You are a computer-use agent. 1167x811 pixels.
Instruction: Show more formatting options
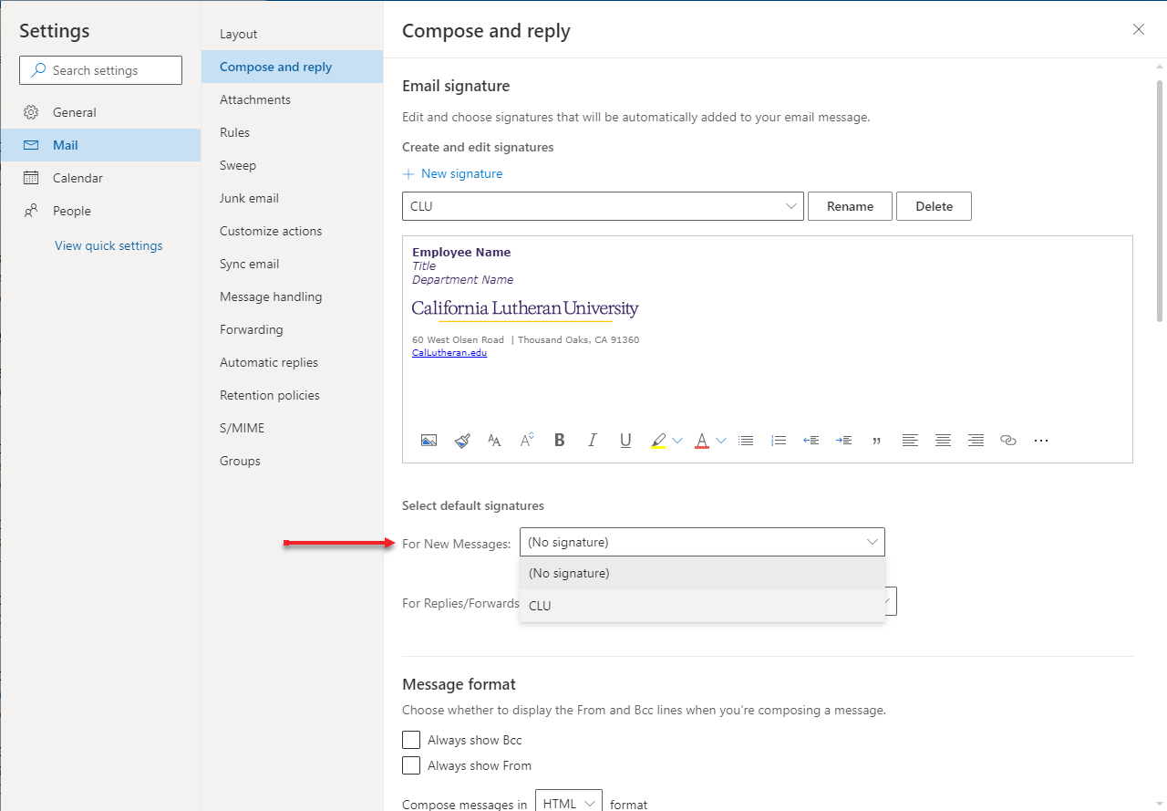[x=1041, y=441]
